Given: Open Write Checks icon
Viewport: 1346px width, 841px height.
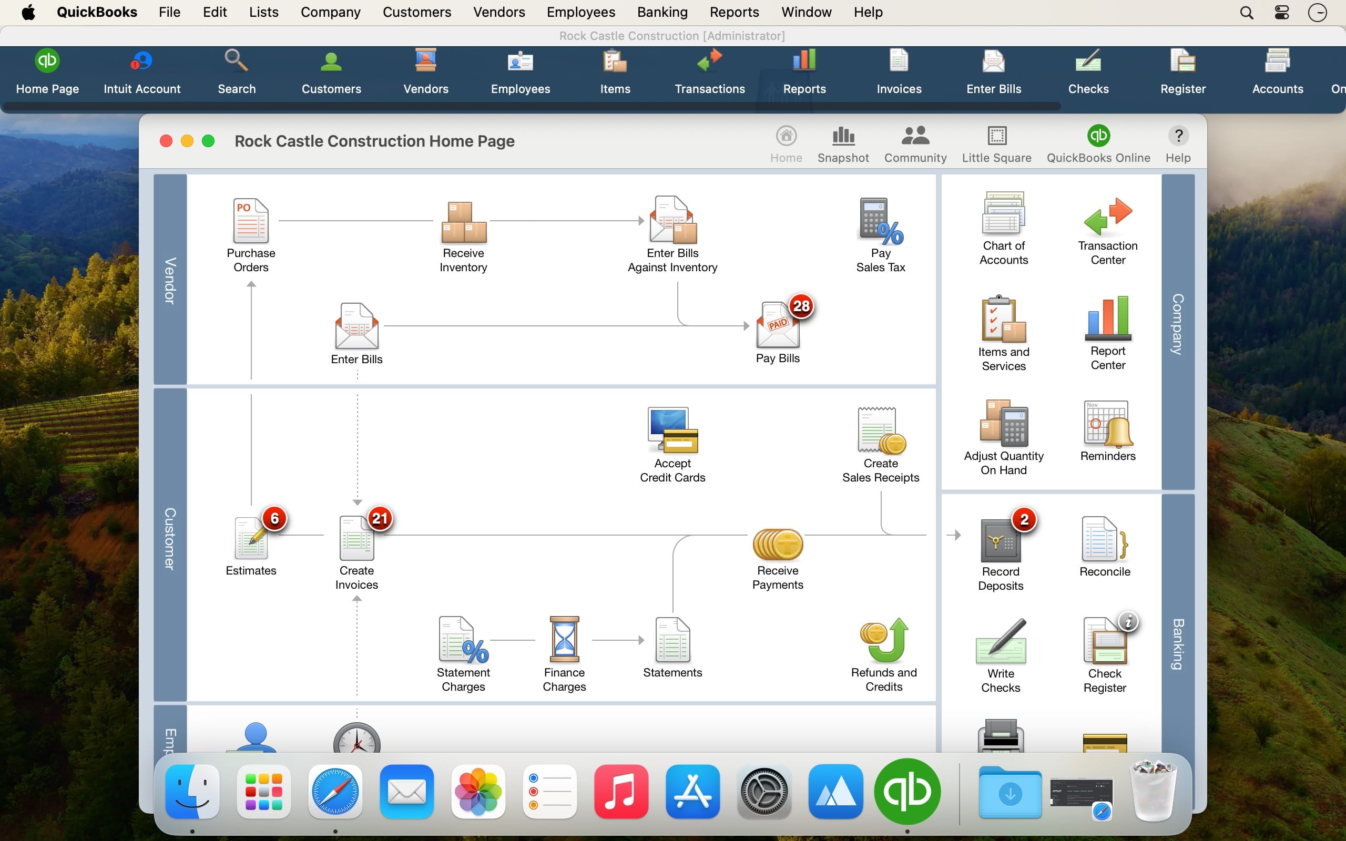Looking at the screenshot, I should (x=1001, y=641).
